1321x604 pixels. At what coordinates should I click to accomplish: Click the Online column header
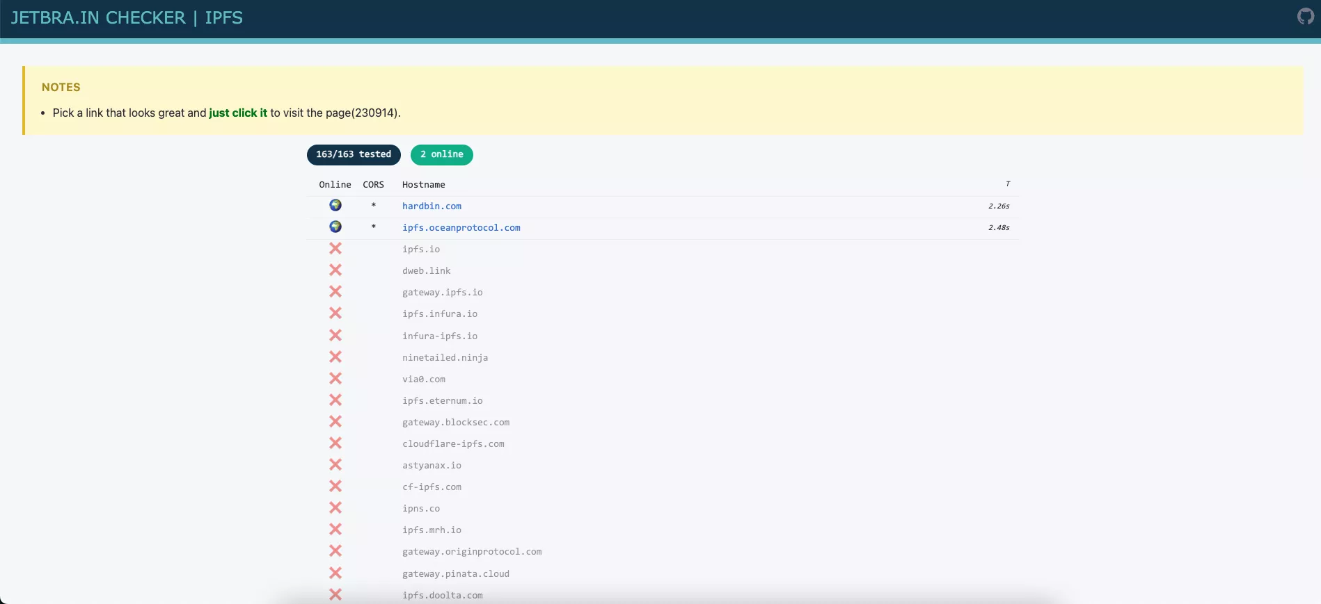(x=335, y=185)
